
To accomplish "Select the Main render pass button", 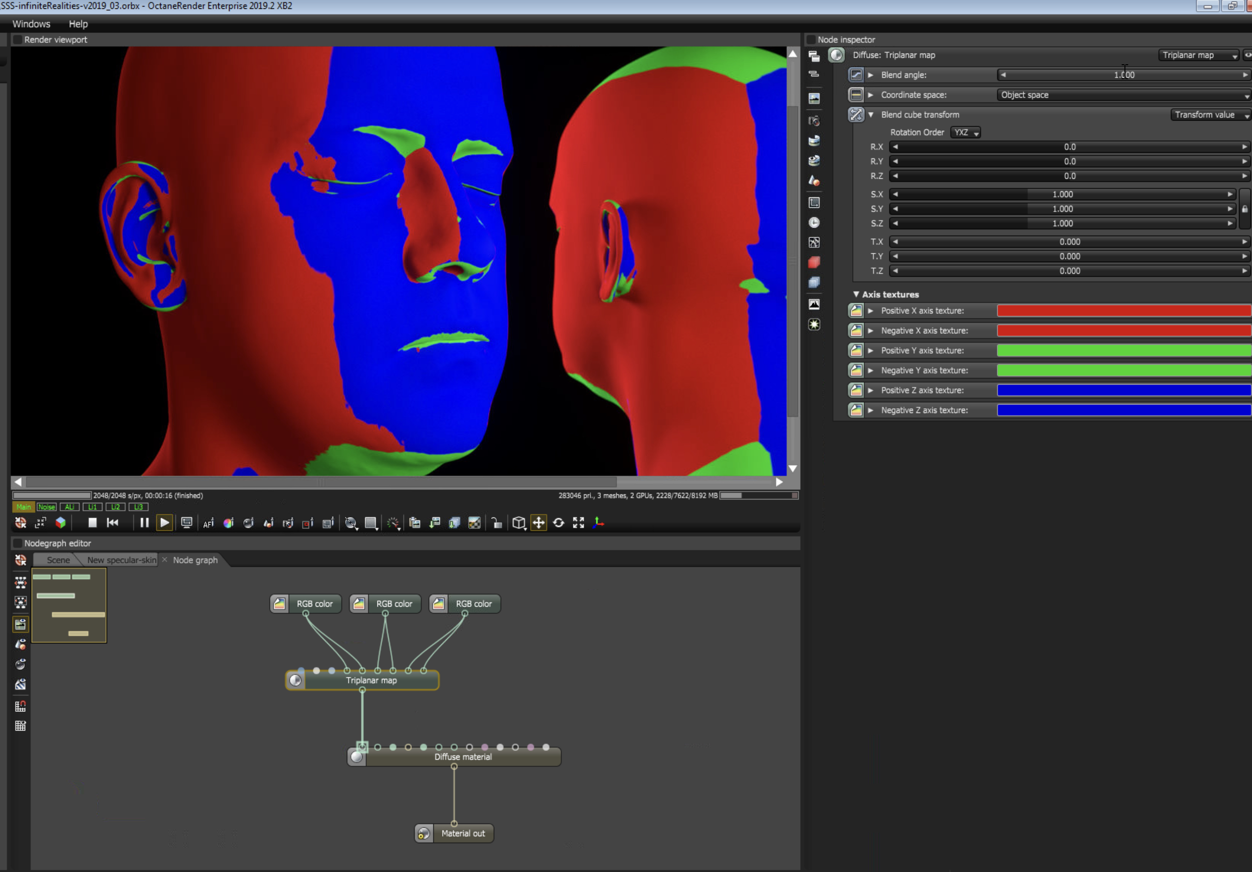I will (23, 507).
